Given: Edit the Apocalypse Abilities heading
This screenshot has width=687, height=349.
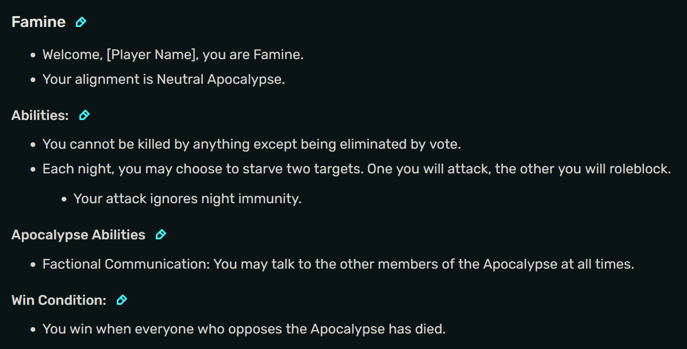Looking at the screenshot, I should pyautogui.click(x=160, y=234).
